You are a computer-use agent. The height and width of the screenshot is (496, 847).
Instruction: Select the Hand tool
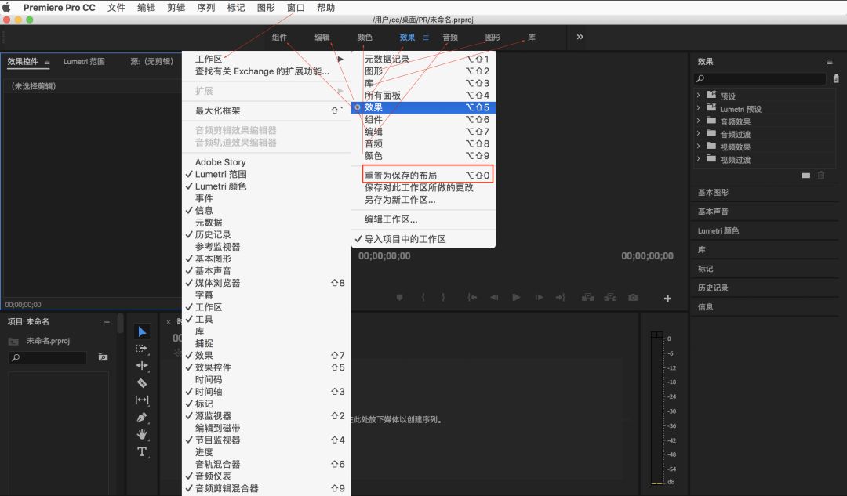[141, 434]
